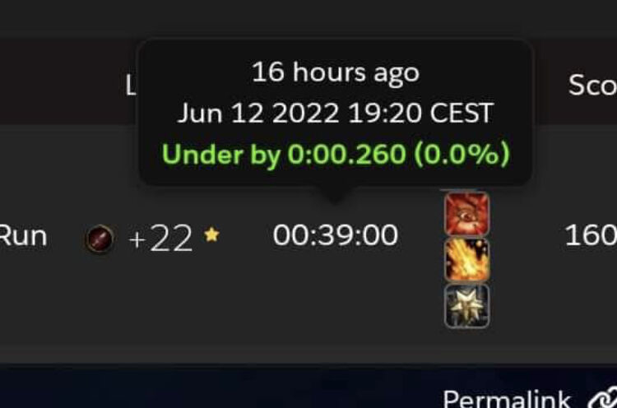The height and width of the screenshot is (408, 617).
Task: Click the 00:39:00 clear time
Action: coord(336,235)
